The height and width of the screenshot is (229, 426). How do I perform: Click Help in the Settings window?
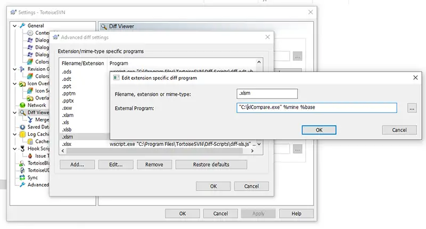pyautogui.click(x=297, y=214)
